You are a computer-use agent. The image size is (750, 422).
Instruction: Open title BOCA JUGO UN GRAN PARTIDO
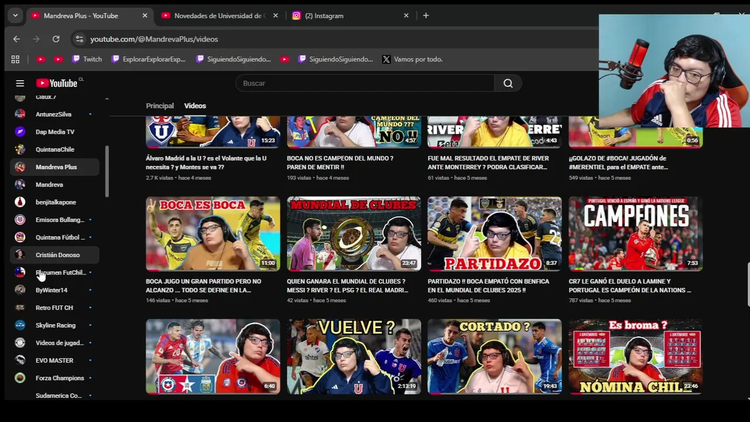pos(204,285)
